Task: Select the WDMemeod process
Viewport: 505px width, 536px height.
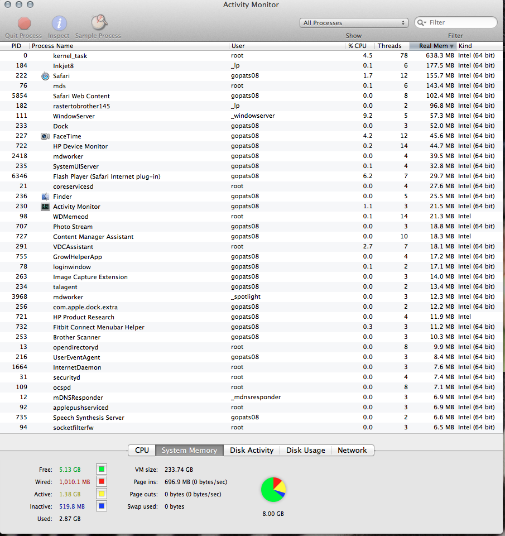Action: tap(251, 217)
